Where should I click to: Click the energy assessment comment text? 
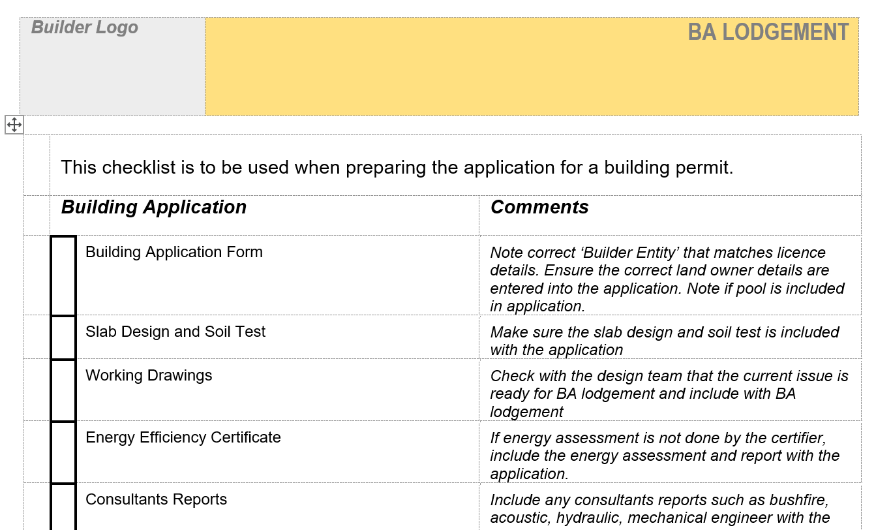pyautogui.click(x=664, y=456)
